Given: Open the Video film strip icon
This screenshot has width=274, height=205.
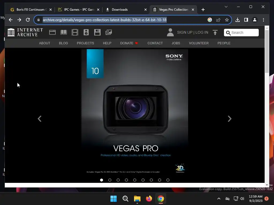Looking at the screenshot, I should (75, 32).
